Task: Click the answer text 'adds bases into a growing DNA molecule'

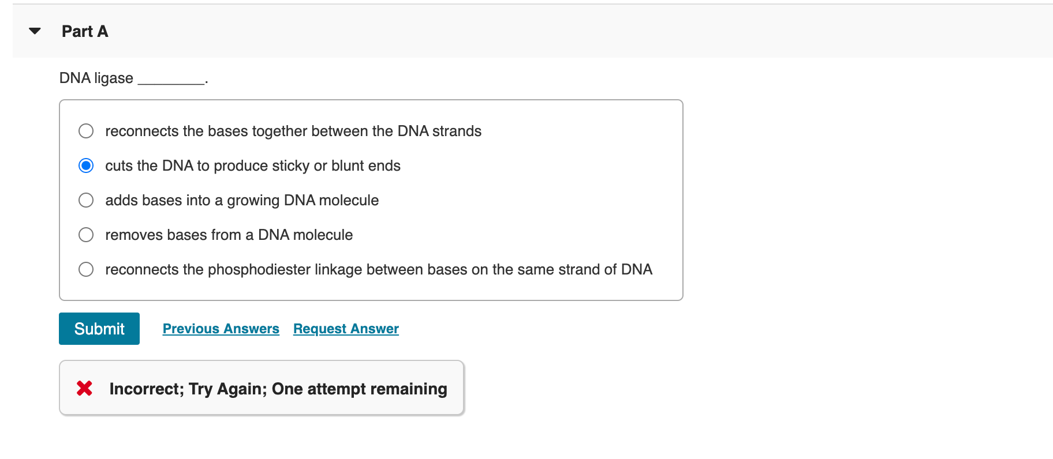Action: coord(242,200)
